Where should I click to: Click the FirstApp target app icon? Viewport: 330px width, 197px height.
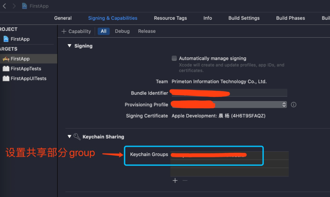point(6,59)
